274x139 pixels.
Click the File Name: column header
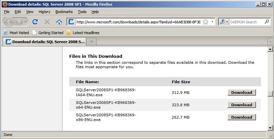tap(87, 82)
